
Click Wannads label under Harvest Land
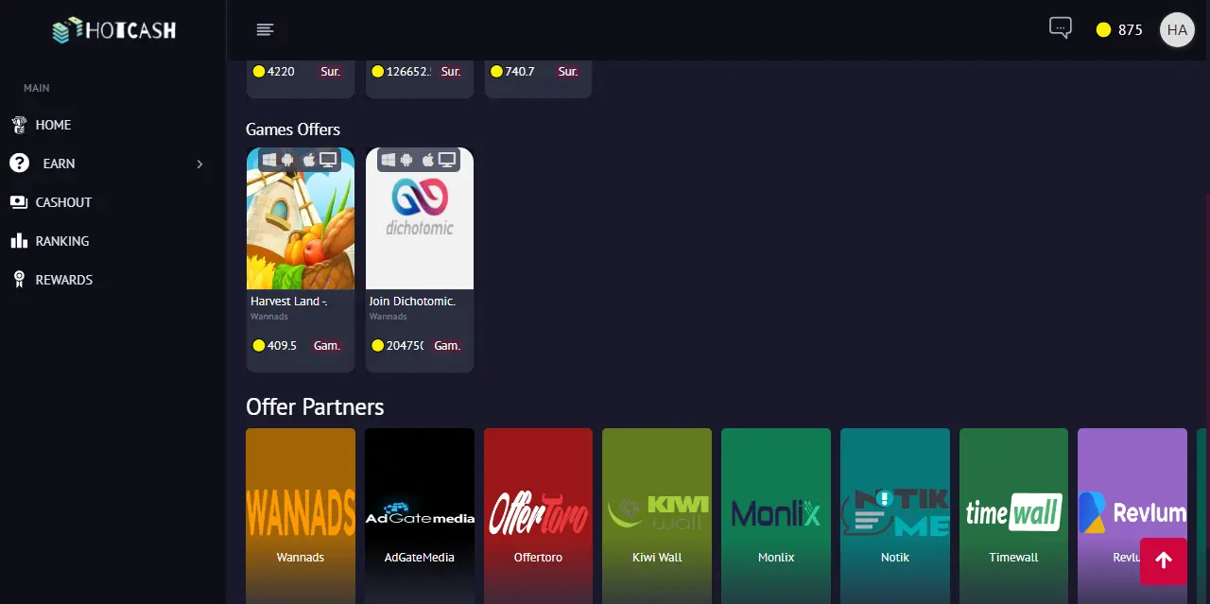269,317
